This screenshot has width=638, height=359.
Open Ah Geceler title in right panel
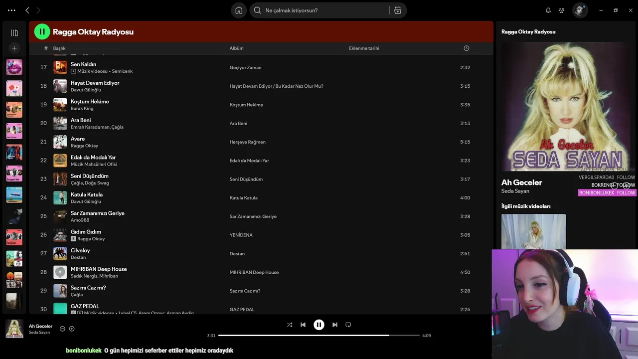click(x=522, y=182)
